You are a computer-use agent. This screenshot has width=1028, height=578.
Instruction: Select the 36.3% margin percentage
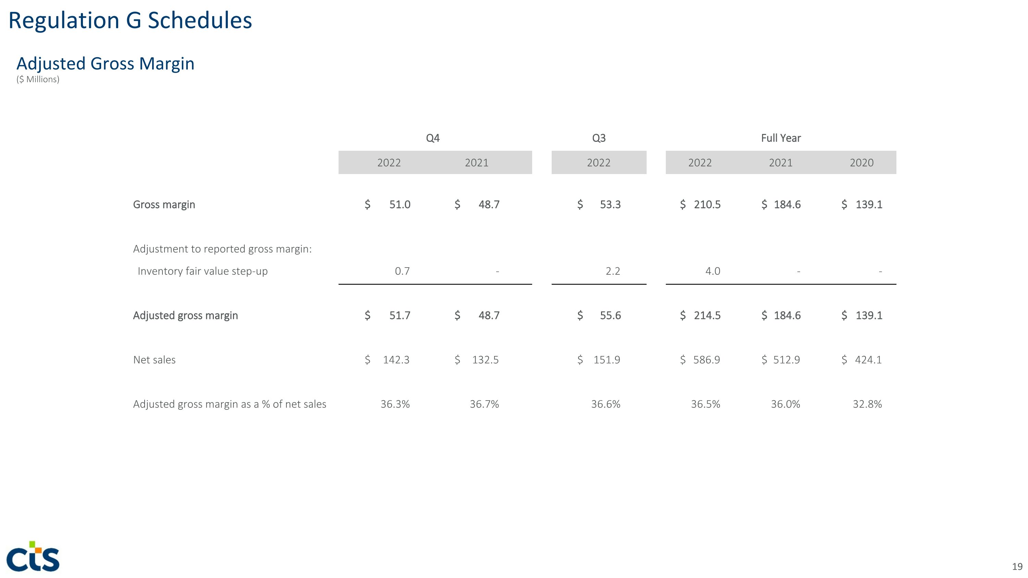pos(395,404)
